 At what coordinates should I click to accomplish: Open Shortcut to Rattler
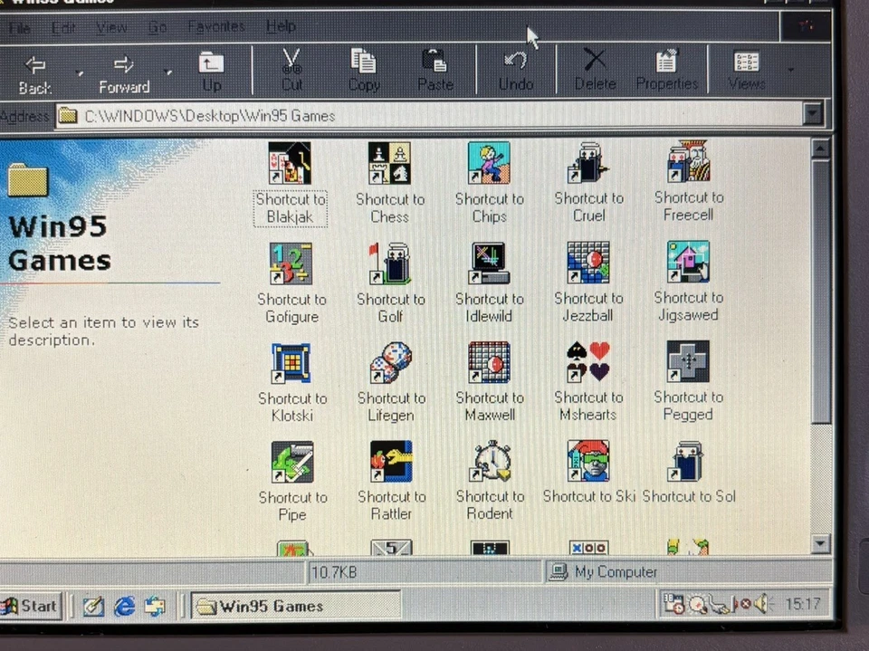coord(390,462)
